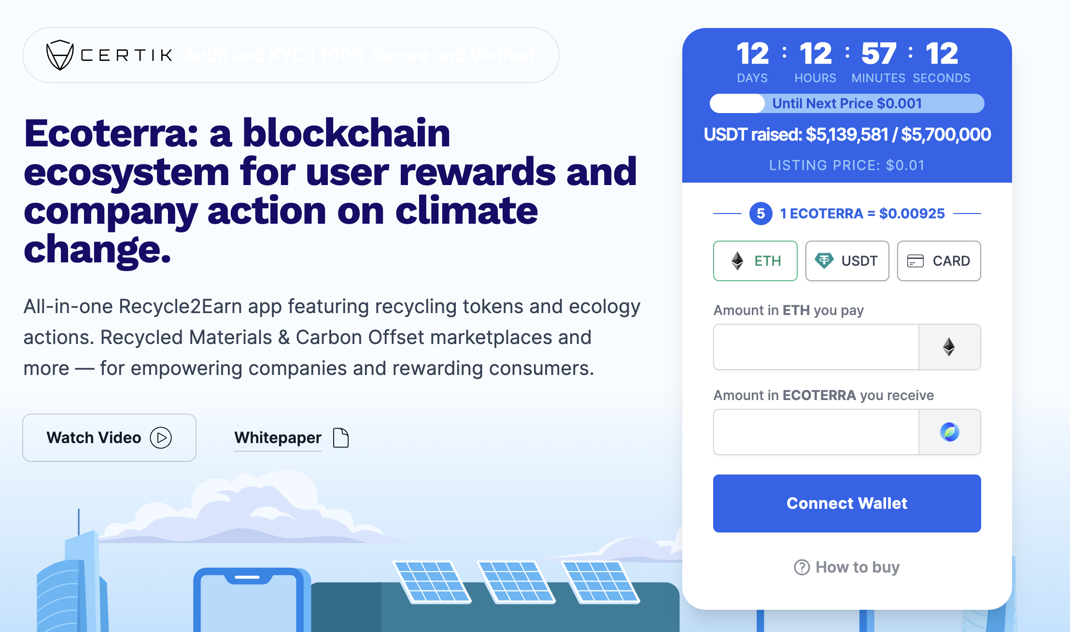Click the CertiK shield logo
Screen dimensions: 1070x632
(60, 55)
